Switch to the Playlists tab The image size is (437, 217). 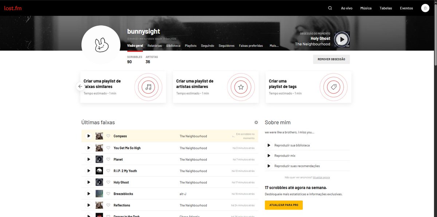190,46
